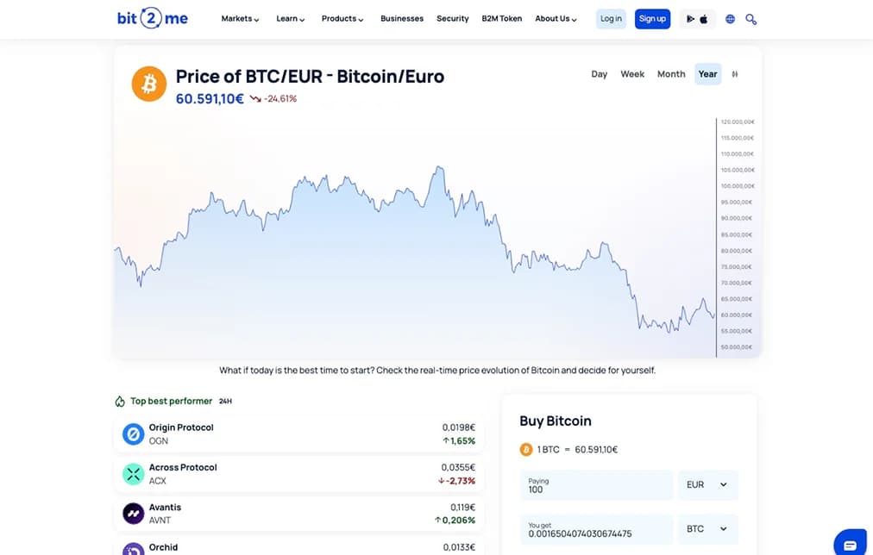Click the Paying amount field

596,485
